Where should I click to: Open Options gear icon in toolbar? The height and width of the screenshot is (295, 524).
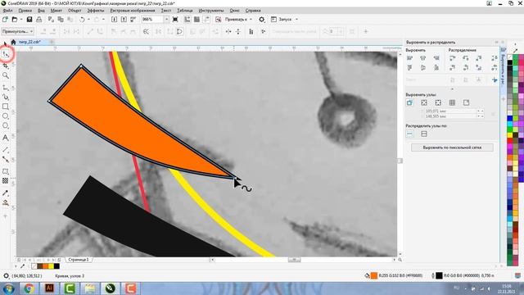262,20
